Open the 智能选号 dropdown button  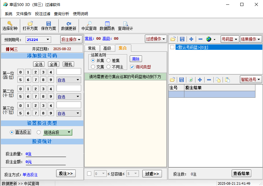coord(251,79)
